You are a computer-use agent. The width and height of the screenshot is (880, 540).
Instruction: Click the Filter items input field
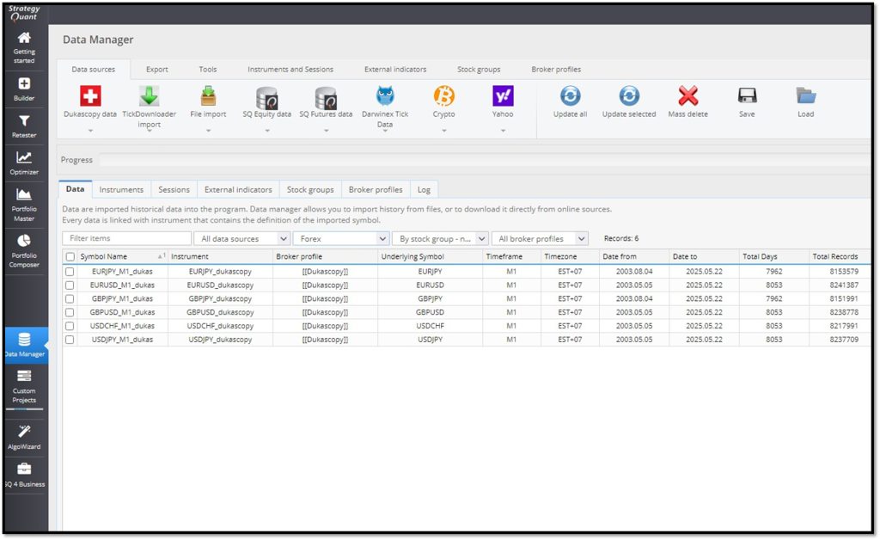pyautogui.click(x=127, y=238)
